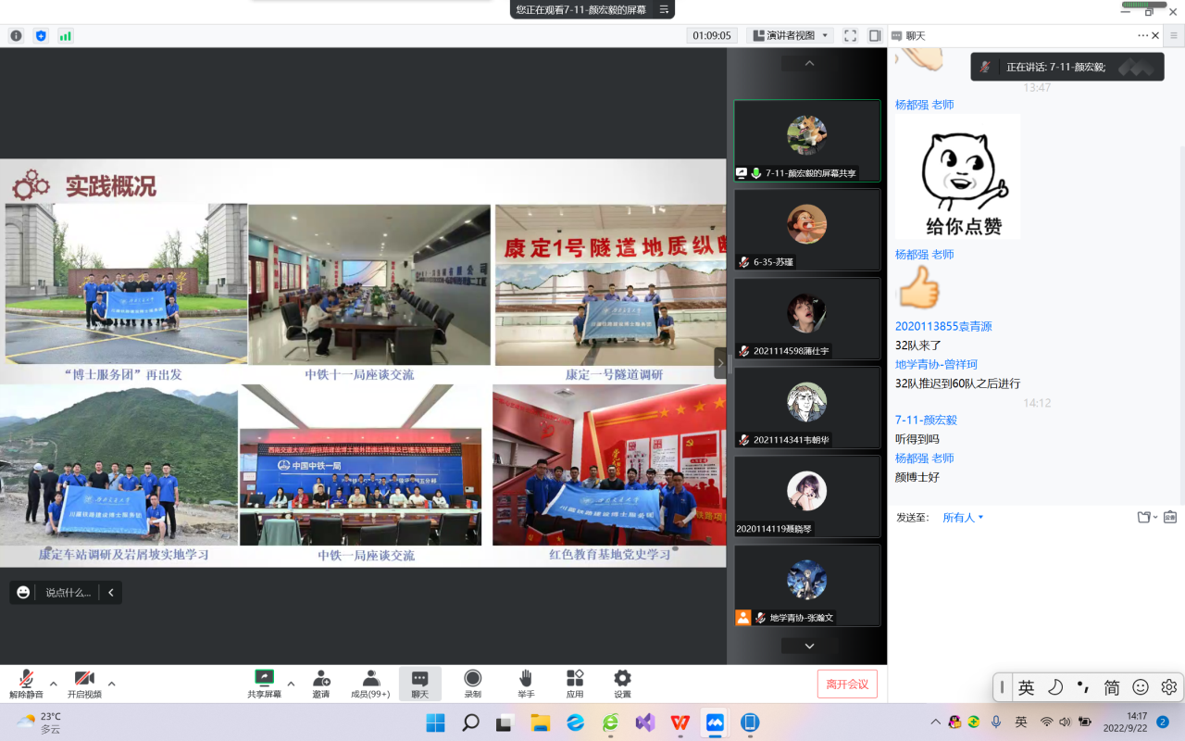Click the 说点什么 reaction input
1185x741 pixels.
pyautogui.click(x=68, y=593)
